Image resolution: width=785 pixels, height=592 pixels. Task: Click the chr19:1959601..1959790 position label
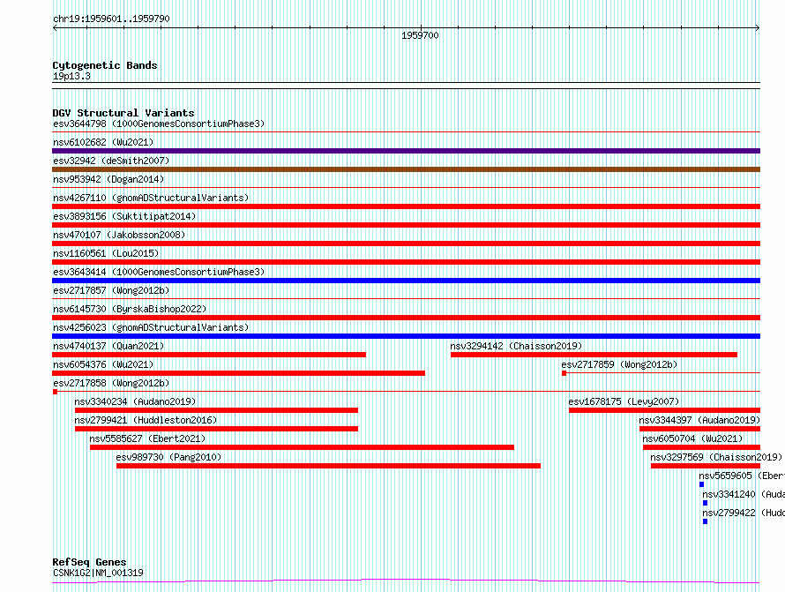pos(111,19)
